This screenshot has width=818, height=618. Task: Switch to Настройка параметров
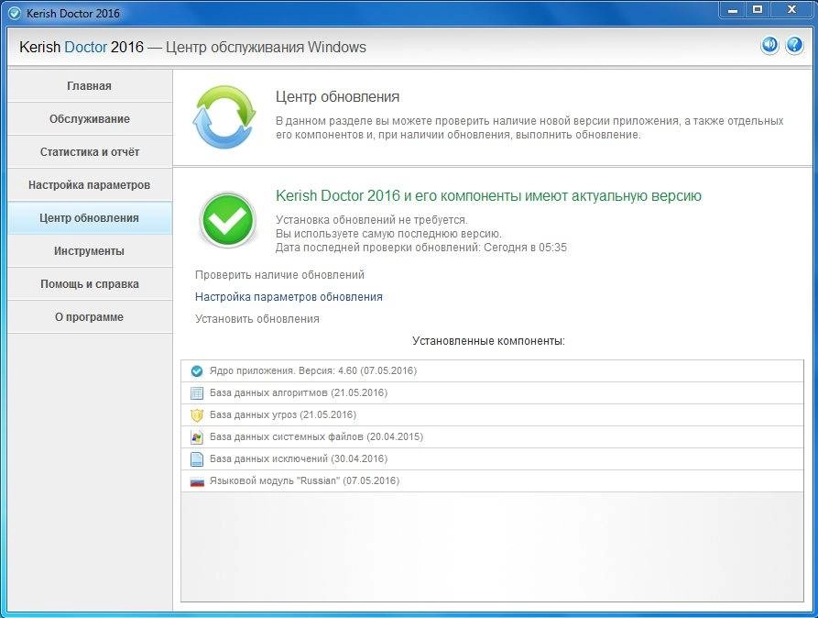click(90, 185)
